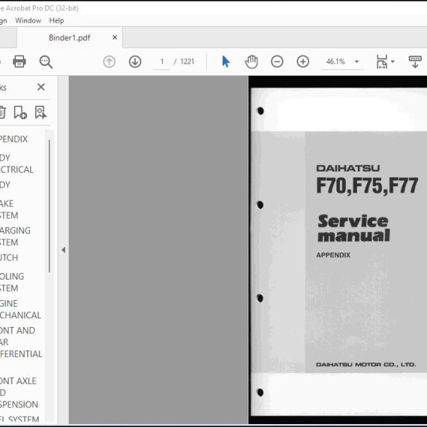Image resolution: width=427 pixels, height=427 pixels.
Task: Click the page number field showing 1
Action: (162, 62)
